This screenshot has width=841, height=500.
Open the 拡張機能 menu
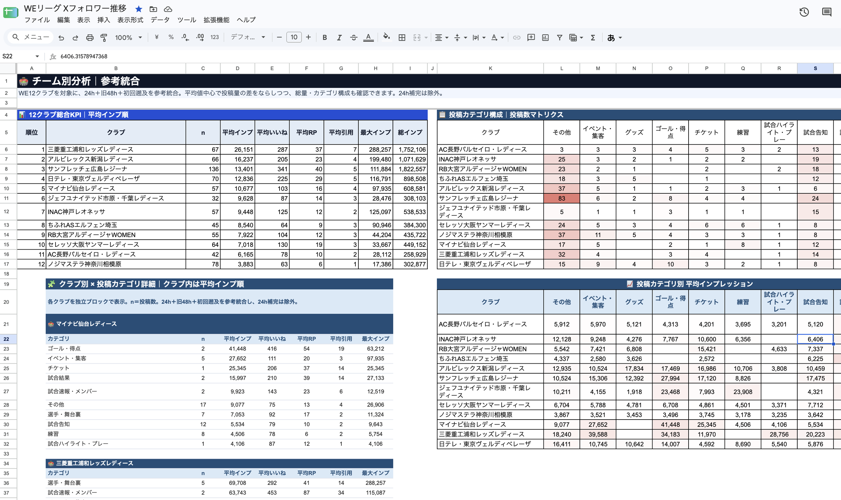(216, 20)
